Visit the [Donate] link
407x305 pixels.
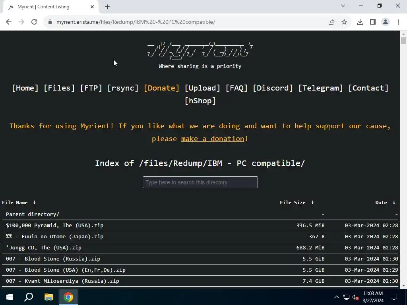161,88
